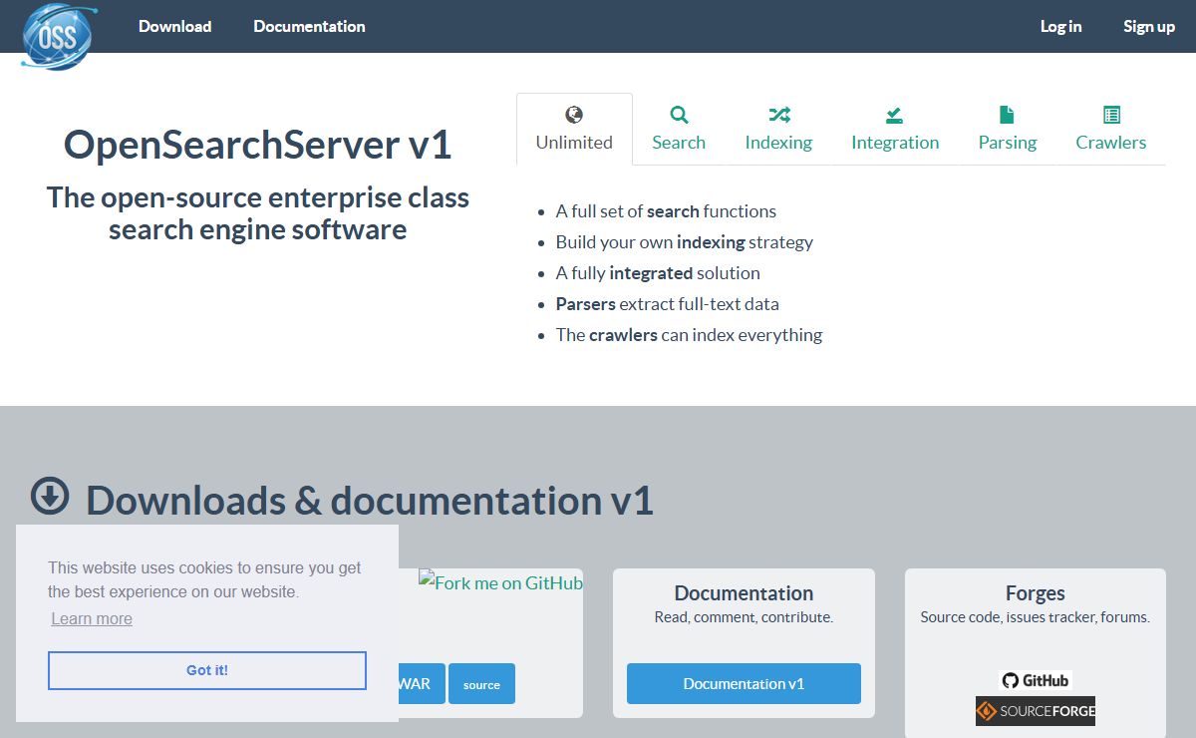The width and height of the screenshot is (1196, 738).
Task: Click 'Build your own indexing strategy' bullet
Action: click(685, 242)
